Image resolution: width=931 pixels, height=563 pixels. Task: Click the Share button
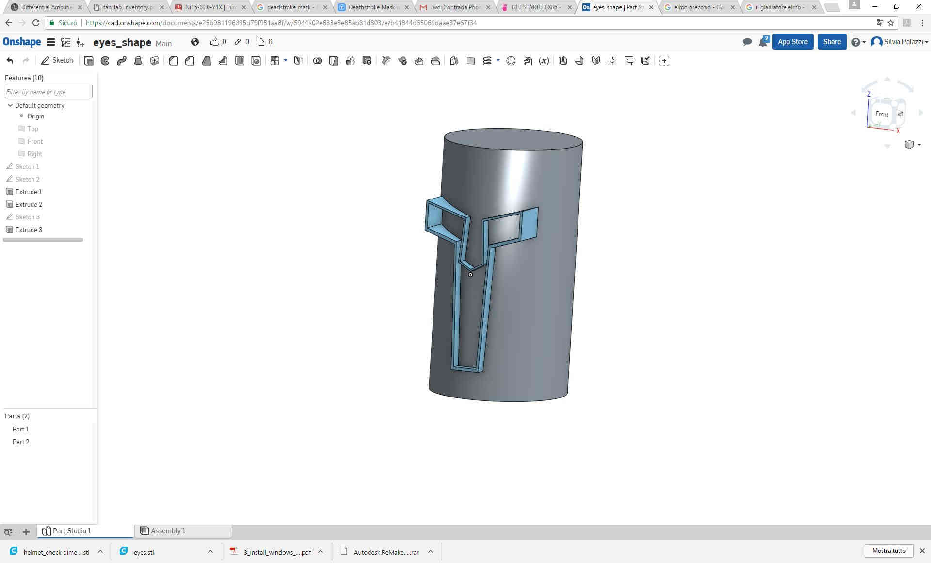click(x=832, y=42)
